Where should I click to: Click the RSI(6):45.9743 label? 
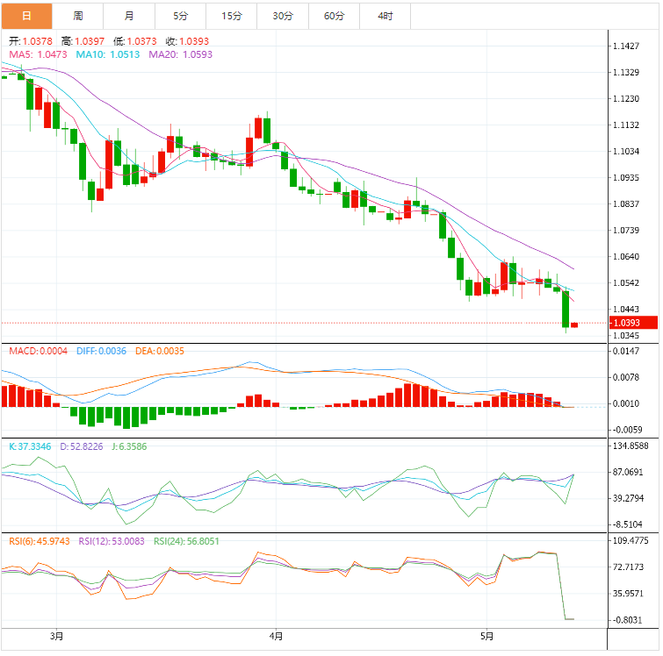(x=40, y=541)
